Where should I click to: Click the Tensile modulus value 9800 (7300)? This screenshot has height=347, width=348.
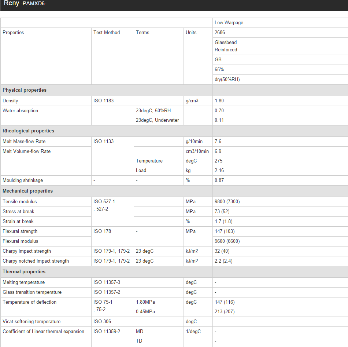pyautogui.click(x=227, y=202)
